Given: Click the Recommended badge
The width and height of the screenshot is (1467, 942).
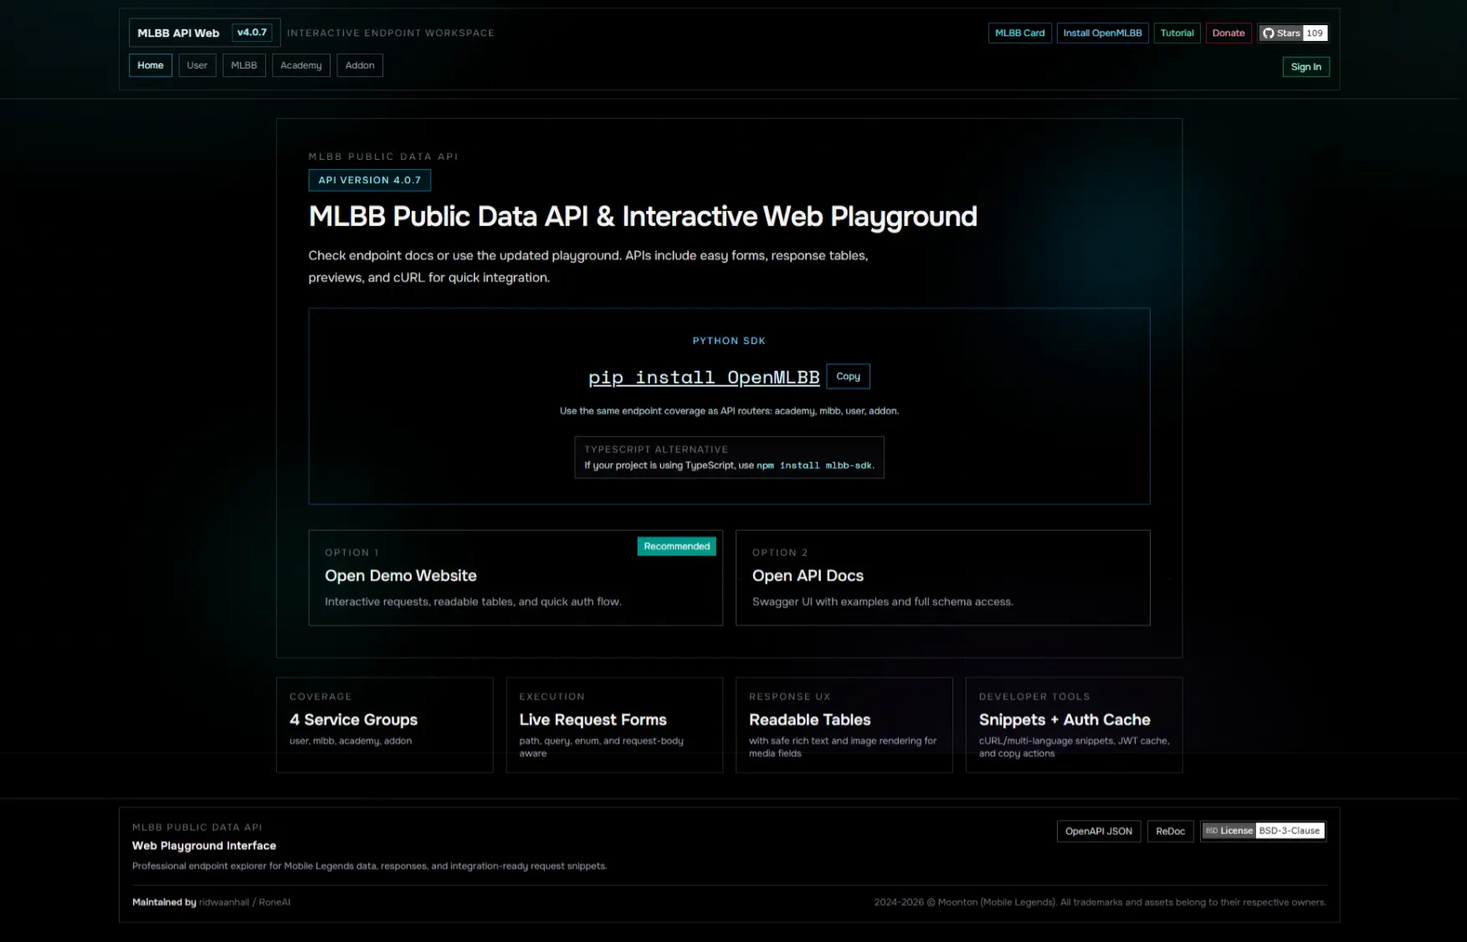Looking at the screenshot, I should tap(677, 546).
